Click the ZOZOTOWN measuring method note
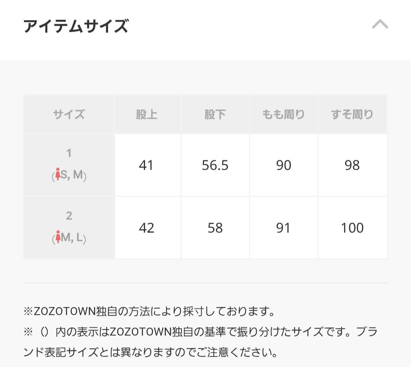The width and height of the screenshot is (411, 367). pos(149,312)
